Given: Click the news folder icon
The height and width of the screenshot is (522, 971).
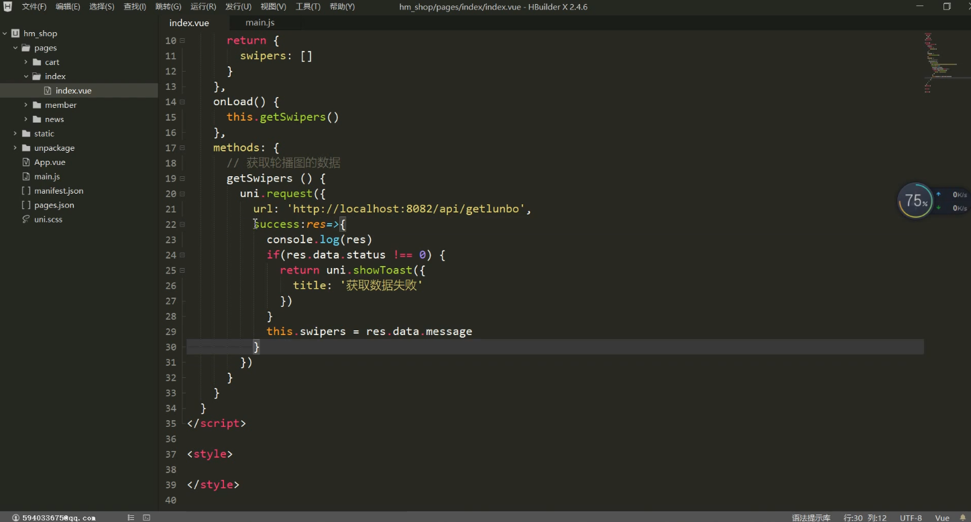Looking at the screenshot, I should coord(37,119).
